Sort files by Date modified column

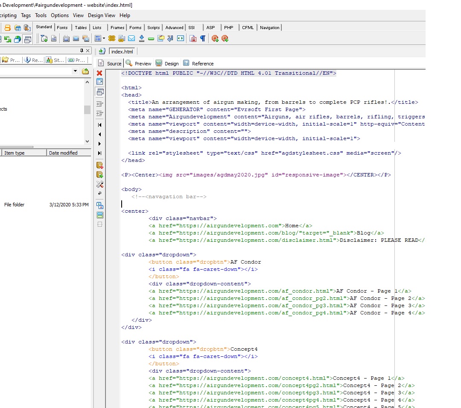coord(63,153)
